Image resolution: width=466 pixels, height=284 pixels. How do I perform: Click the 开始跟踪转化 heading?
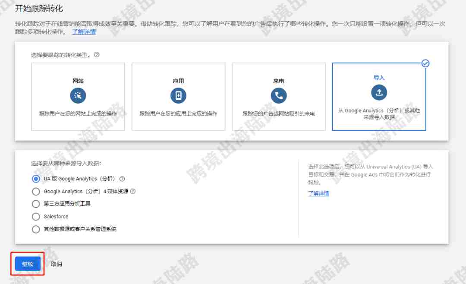tap(39, 8)
